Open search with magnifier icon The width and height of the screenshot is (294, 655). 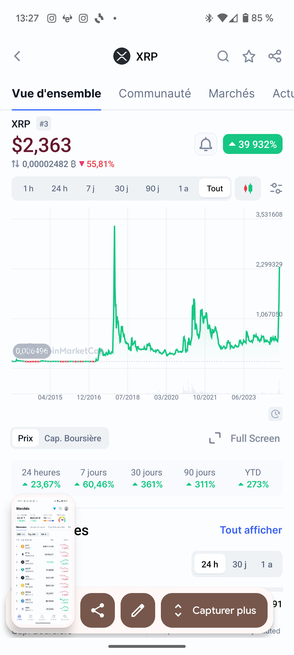point(223,56)
